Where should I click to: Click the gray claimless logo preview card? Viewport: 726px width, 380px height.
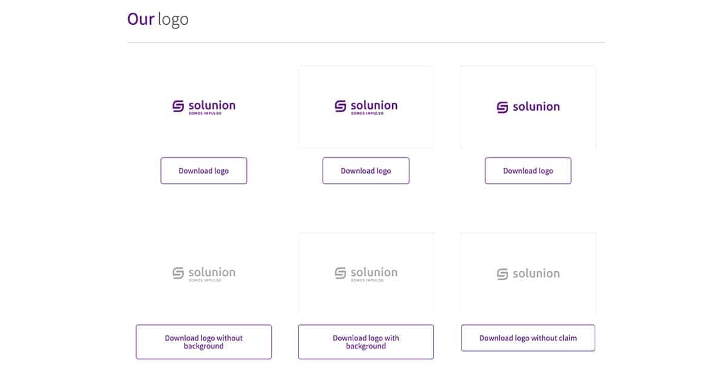coord(528,274)
